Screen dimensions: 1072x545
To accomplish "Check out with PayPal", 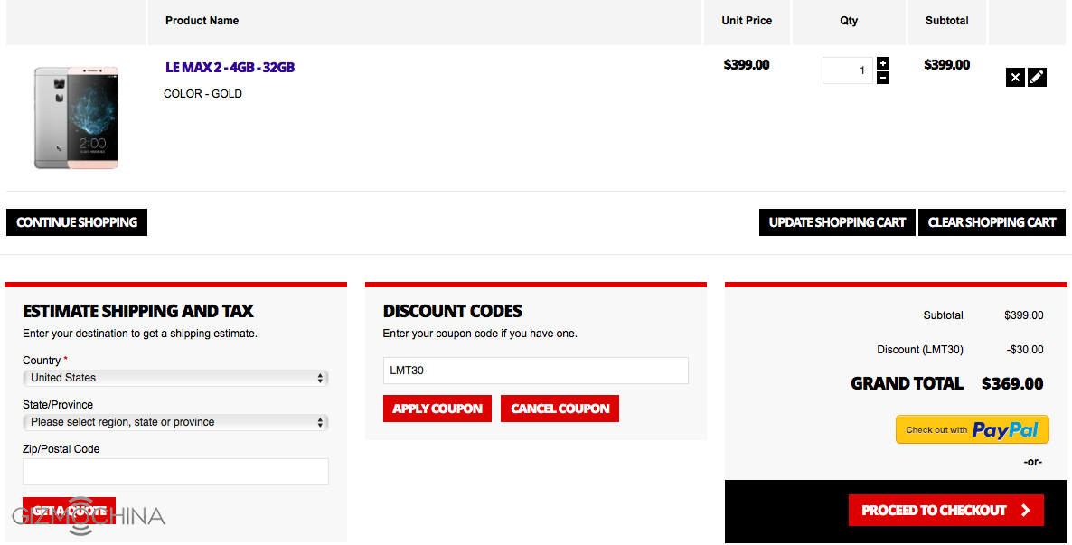I will click(x=972, y=430).
